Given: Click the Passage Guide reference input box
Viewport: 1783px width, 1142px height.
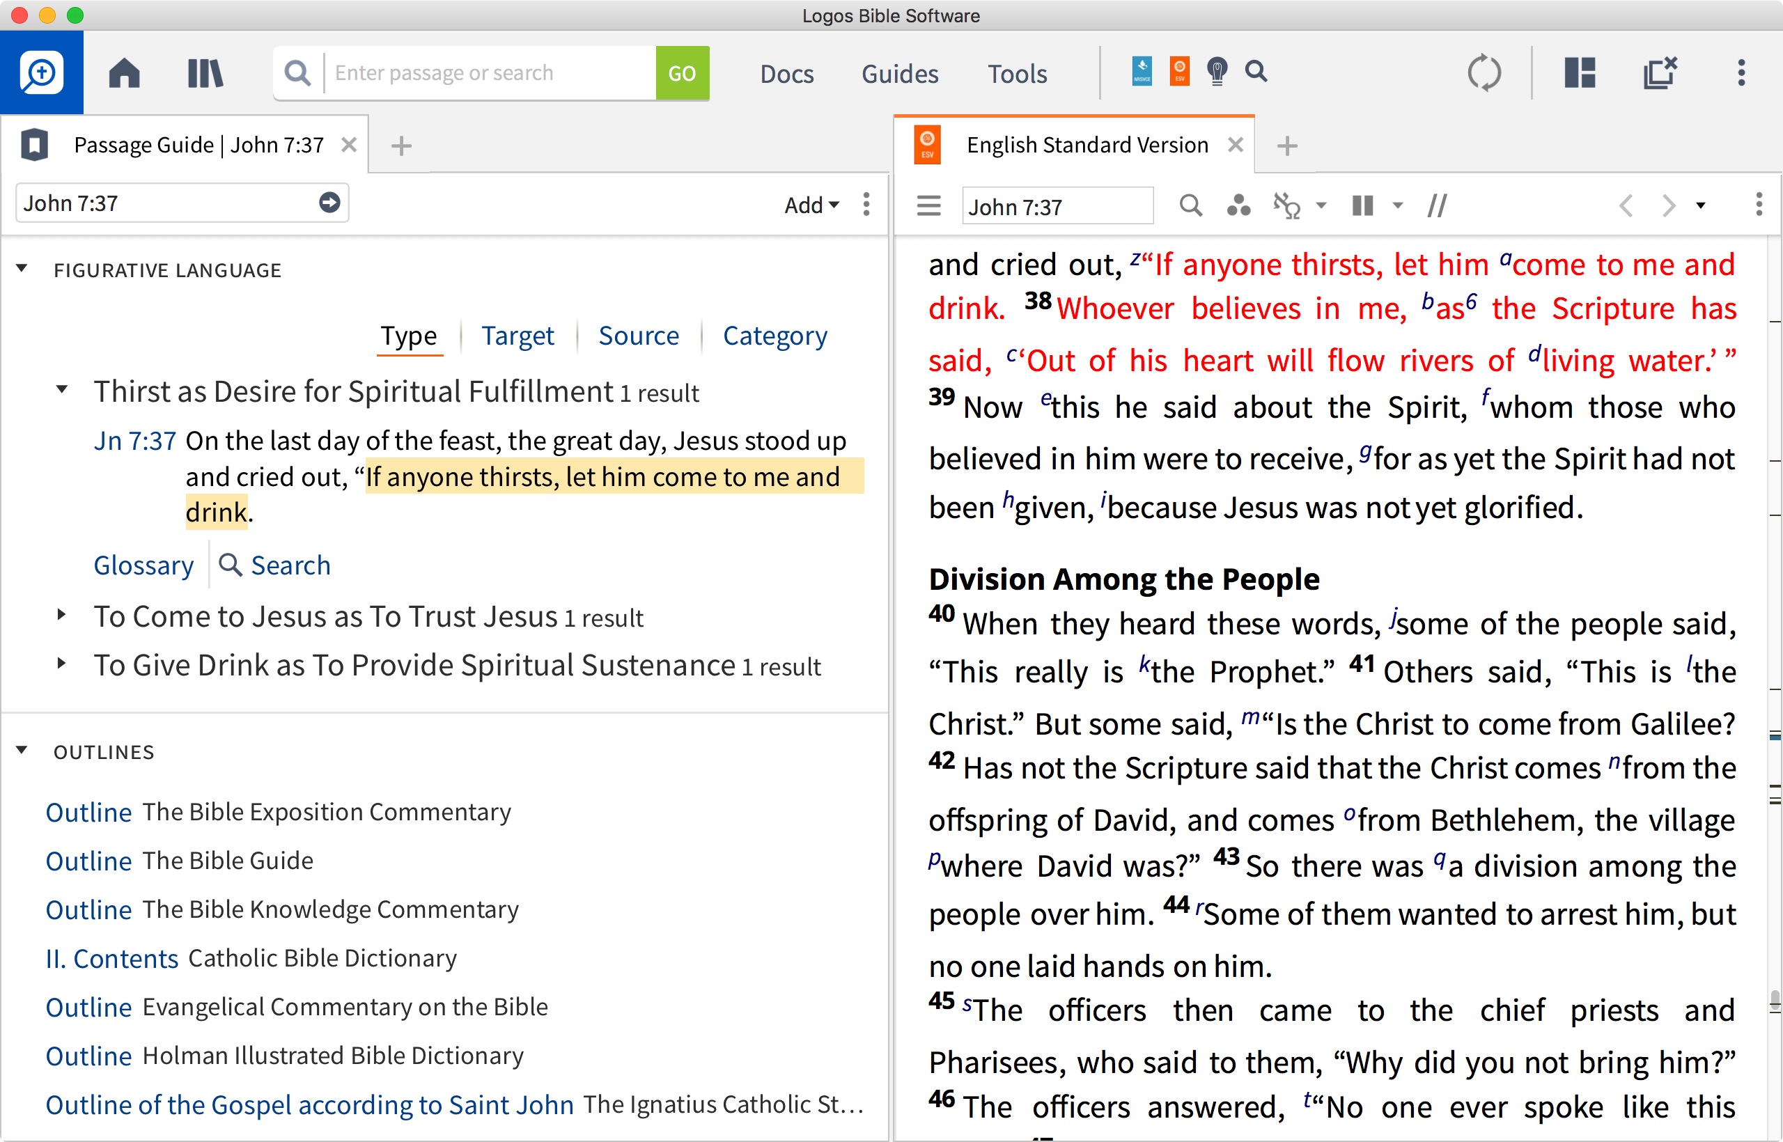Looking at the screenshot, I should 182,203.
